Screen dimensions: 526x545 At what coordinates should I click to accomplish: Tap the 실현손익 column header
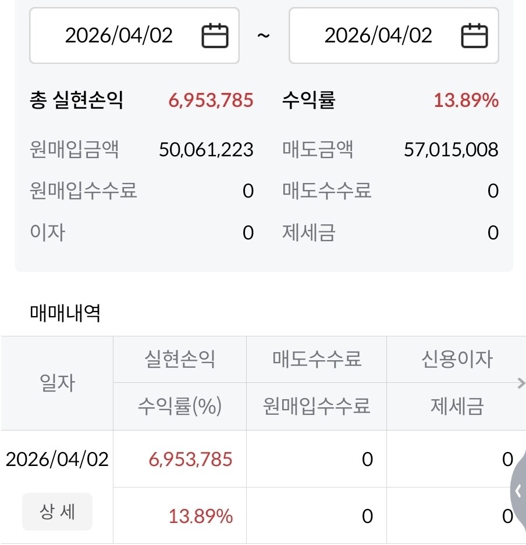point(179,359)
